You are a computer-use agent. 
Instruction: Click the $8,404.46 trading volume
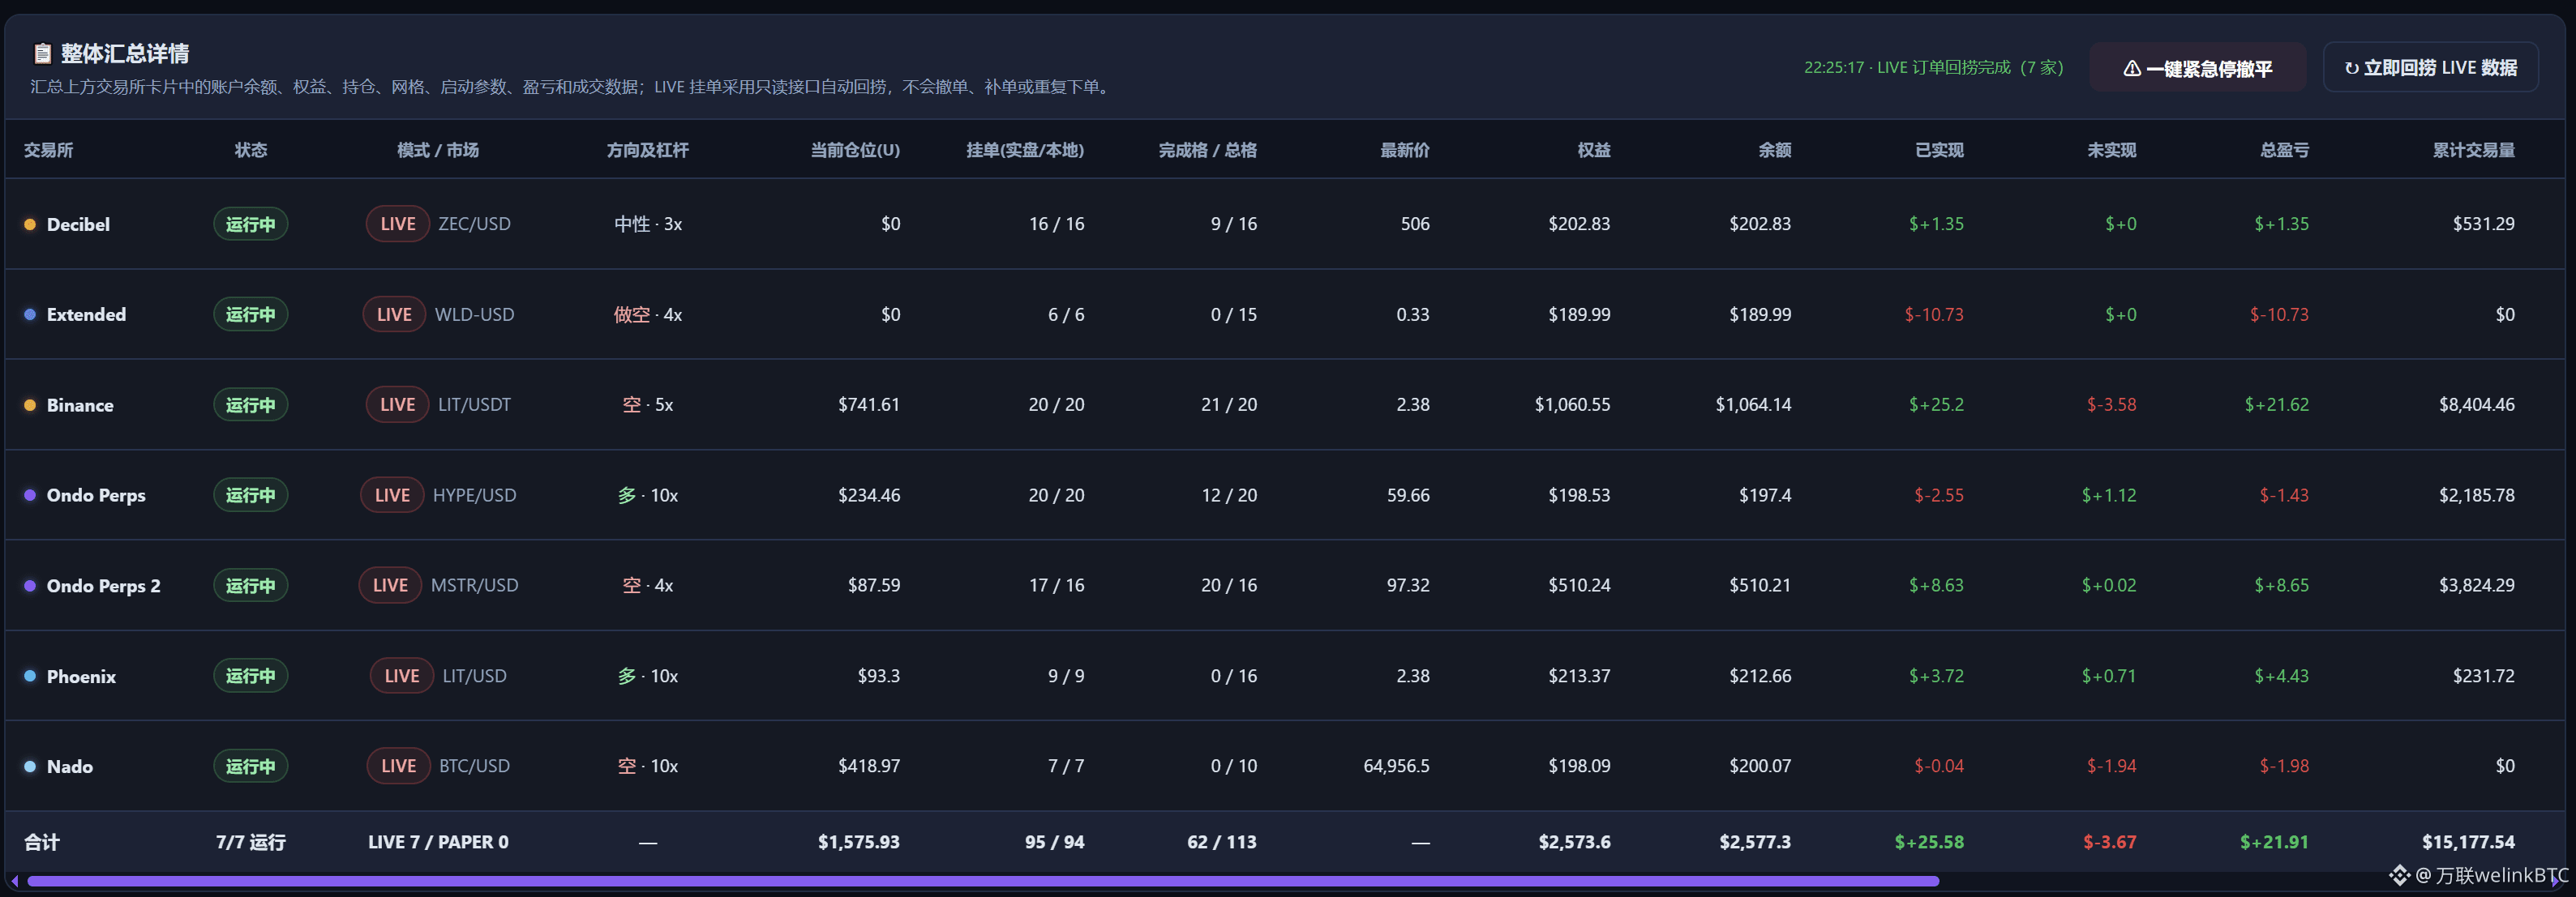2477,404
